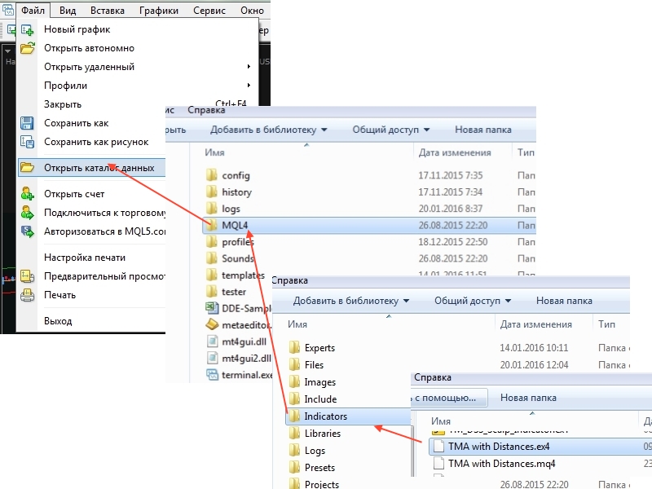652x489 pixels.
Task: Click the Открыть каталог данных folder icon
Action: (28, 168)
